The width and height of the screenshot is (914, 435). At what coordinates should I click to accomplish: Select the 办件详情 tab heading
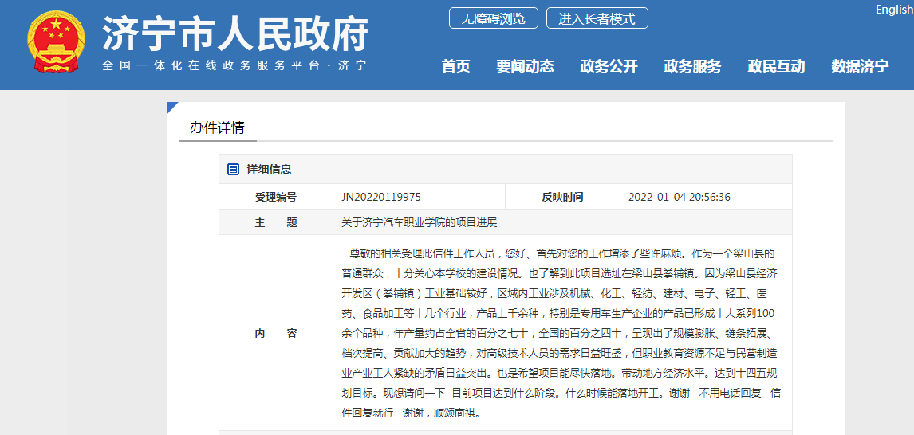pos(217,128)
